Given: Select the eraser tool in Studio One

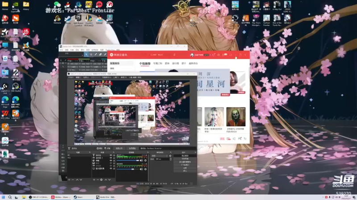Looking at the screenshot, I should pyautogui.click(x=100, y=54).
